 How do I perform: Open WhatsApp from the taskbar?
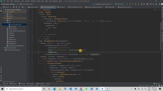coord(86,89)
